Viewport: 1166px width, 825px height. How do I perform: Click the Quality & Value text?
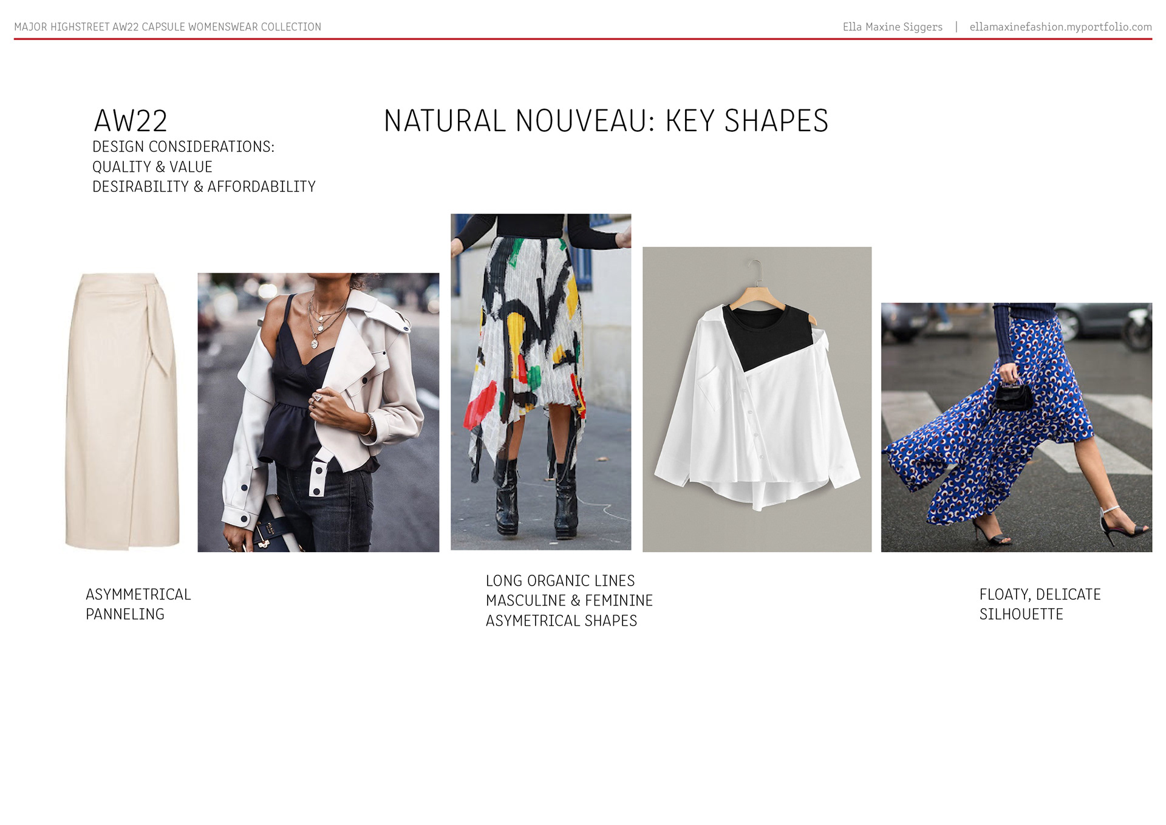click(152, 167)
